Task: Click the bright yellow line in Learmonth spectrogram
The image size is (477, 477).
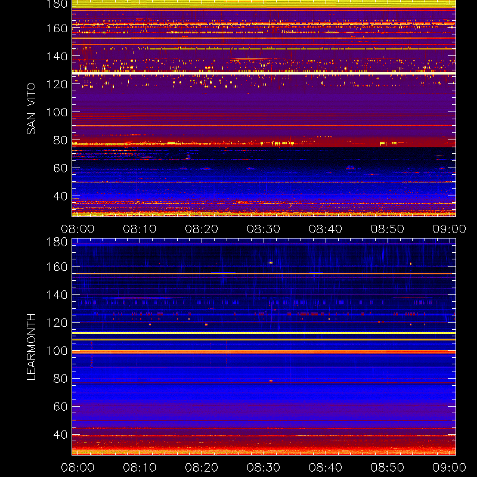Action: pos(264,333)
